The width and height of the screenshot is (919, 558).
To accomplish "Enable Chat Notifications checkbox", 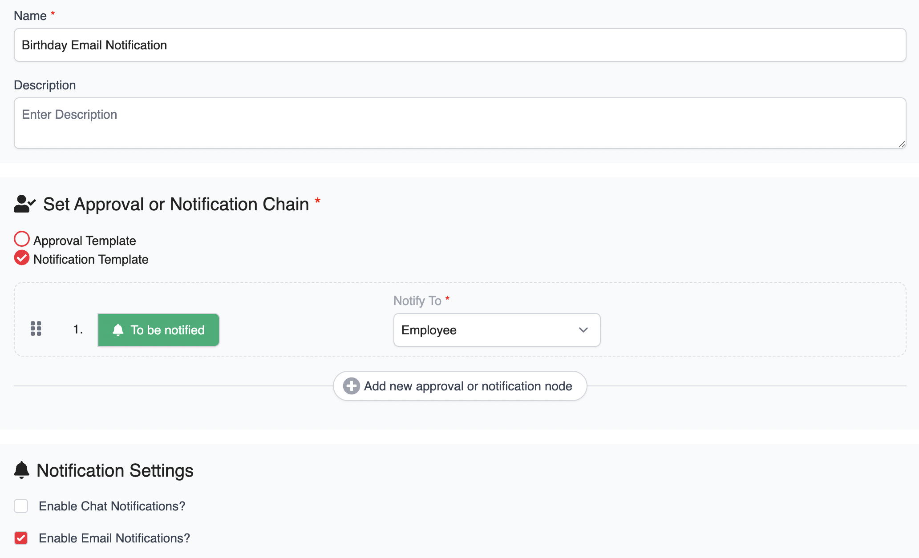I will pos(21,506).
